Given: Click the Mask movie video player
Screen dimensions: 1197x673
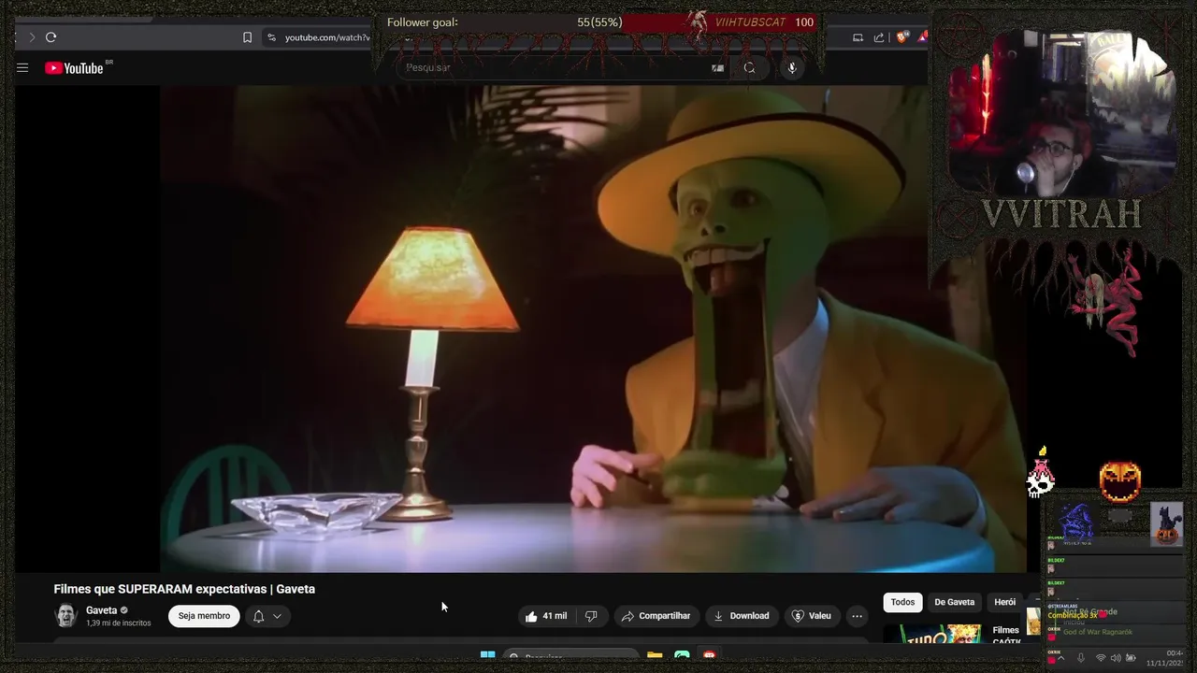Looking at the screenshot, I should pyautogui.click(x=593, y=329).
